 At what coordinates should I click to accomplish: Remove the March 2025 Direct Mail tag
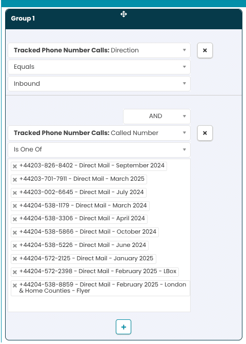(15, 180)
